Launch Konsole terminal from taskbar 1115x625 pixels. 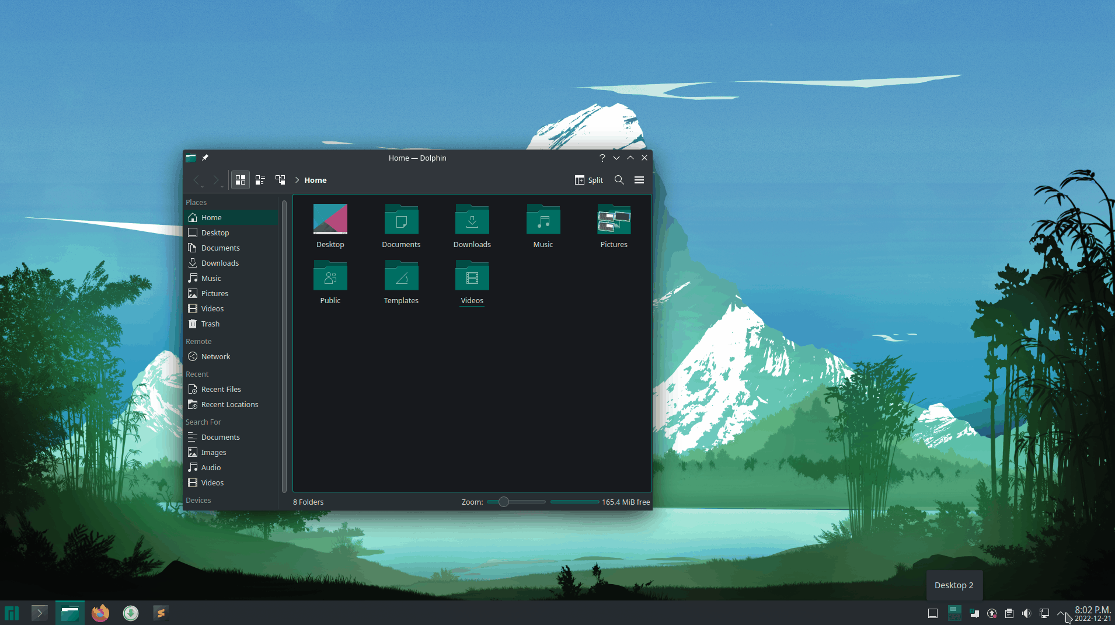(39, 613)
